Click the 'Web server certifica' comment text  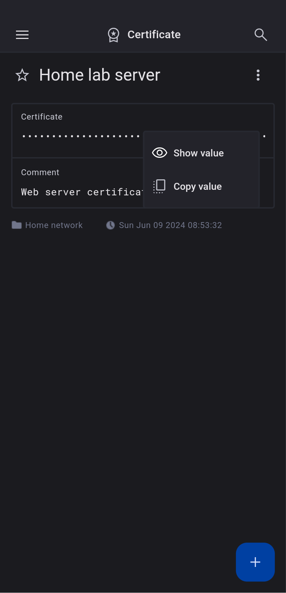(82, 192)
